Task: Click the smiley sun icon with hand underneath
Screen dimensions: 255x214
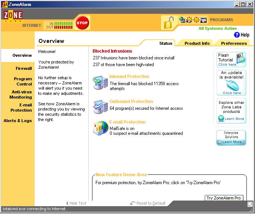Action: click(x=189, y=20)
